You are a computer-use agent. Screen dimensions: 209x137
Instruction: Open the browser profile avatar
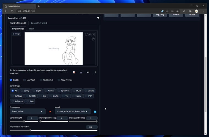(x=196, y=11)
